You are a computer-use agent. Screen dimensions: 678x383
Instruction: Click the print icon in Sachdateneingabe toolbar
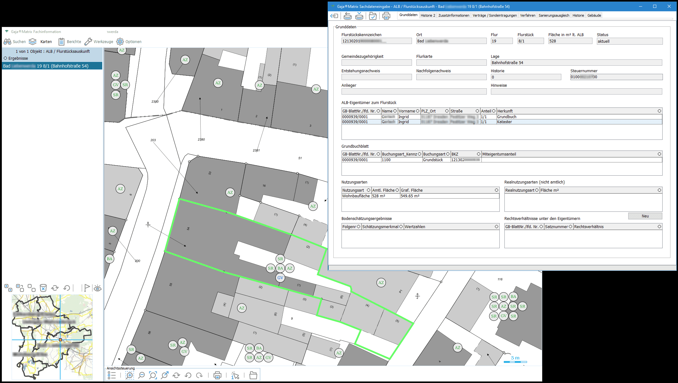pos(386,16)
